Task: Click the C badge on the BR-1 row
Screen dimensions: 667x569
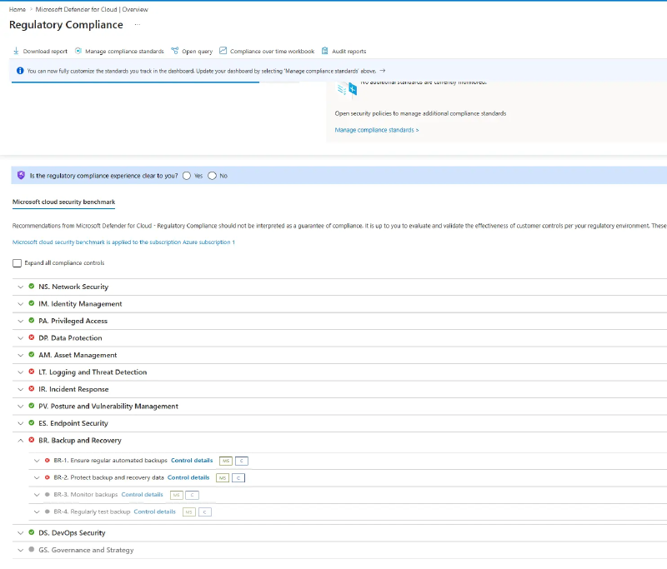Action: click(x=242, y=461)
